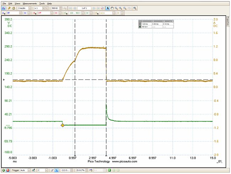Open the trigger source channel C dropdown
The image size is (231, 174).
[47, 170]
